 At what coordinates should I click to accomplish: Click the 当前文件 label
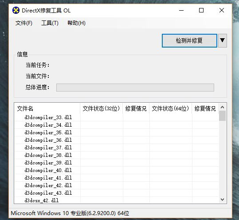(38, 76)
